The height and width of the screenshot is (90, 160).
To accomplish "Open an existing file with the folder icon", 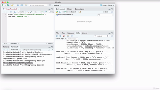I will [x=12, y=5].
